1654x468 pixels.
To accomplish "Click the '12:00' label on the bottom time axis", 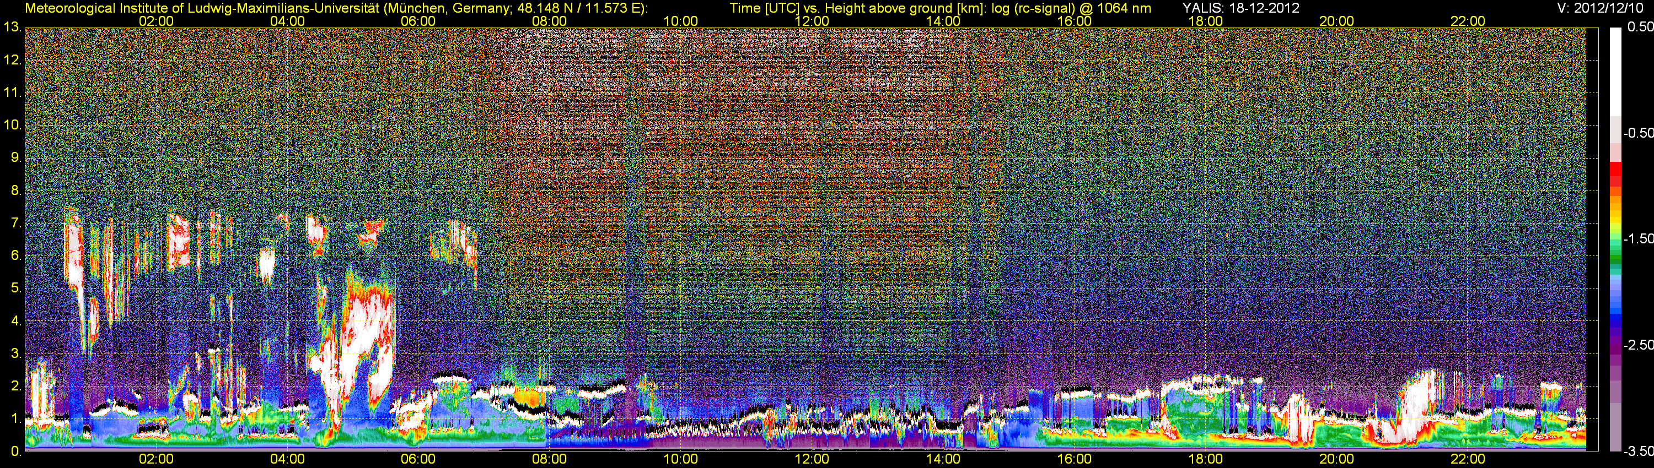I will pos(812,459).
